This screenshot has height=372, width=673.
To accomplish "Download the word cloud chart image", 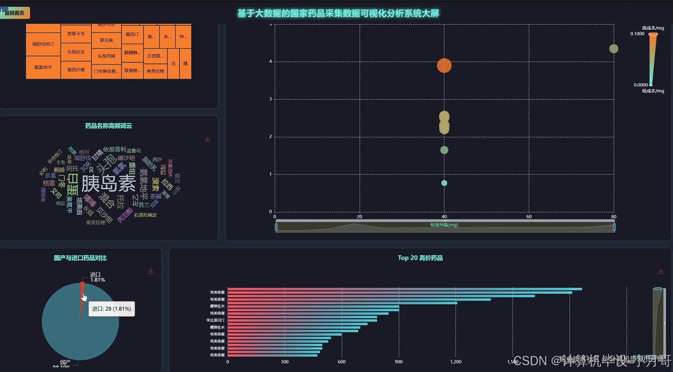I will 207,139.
